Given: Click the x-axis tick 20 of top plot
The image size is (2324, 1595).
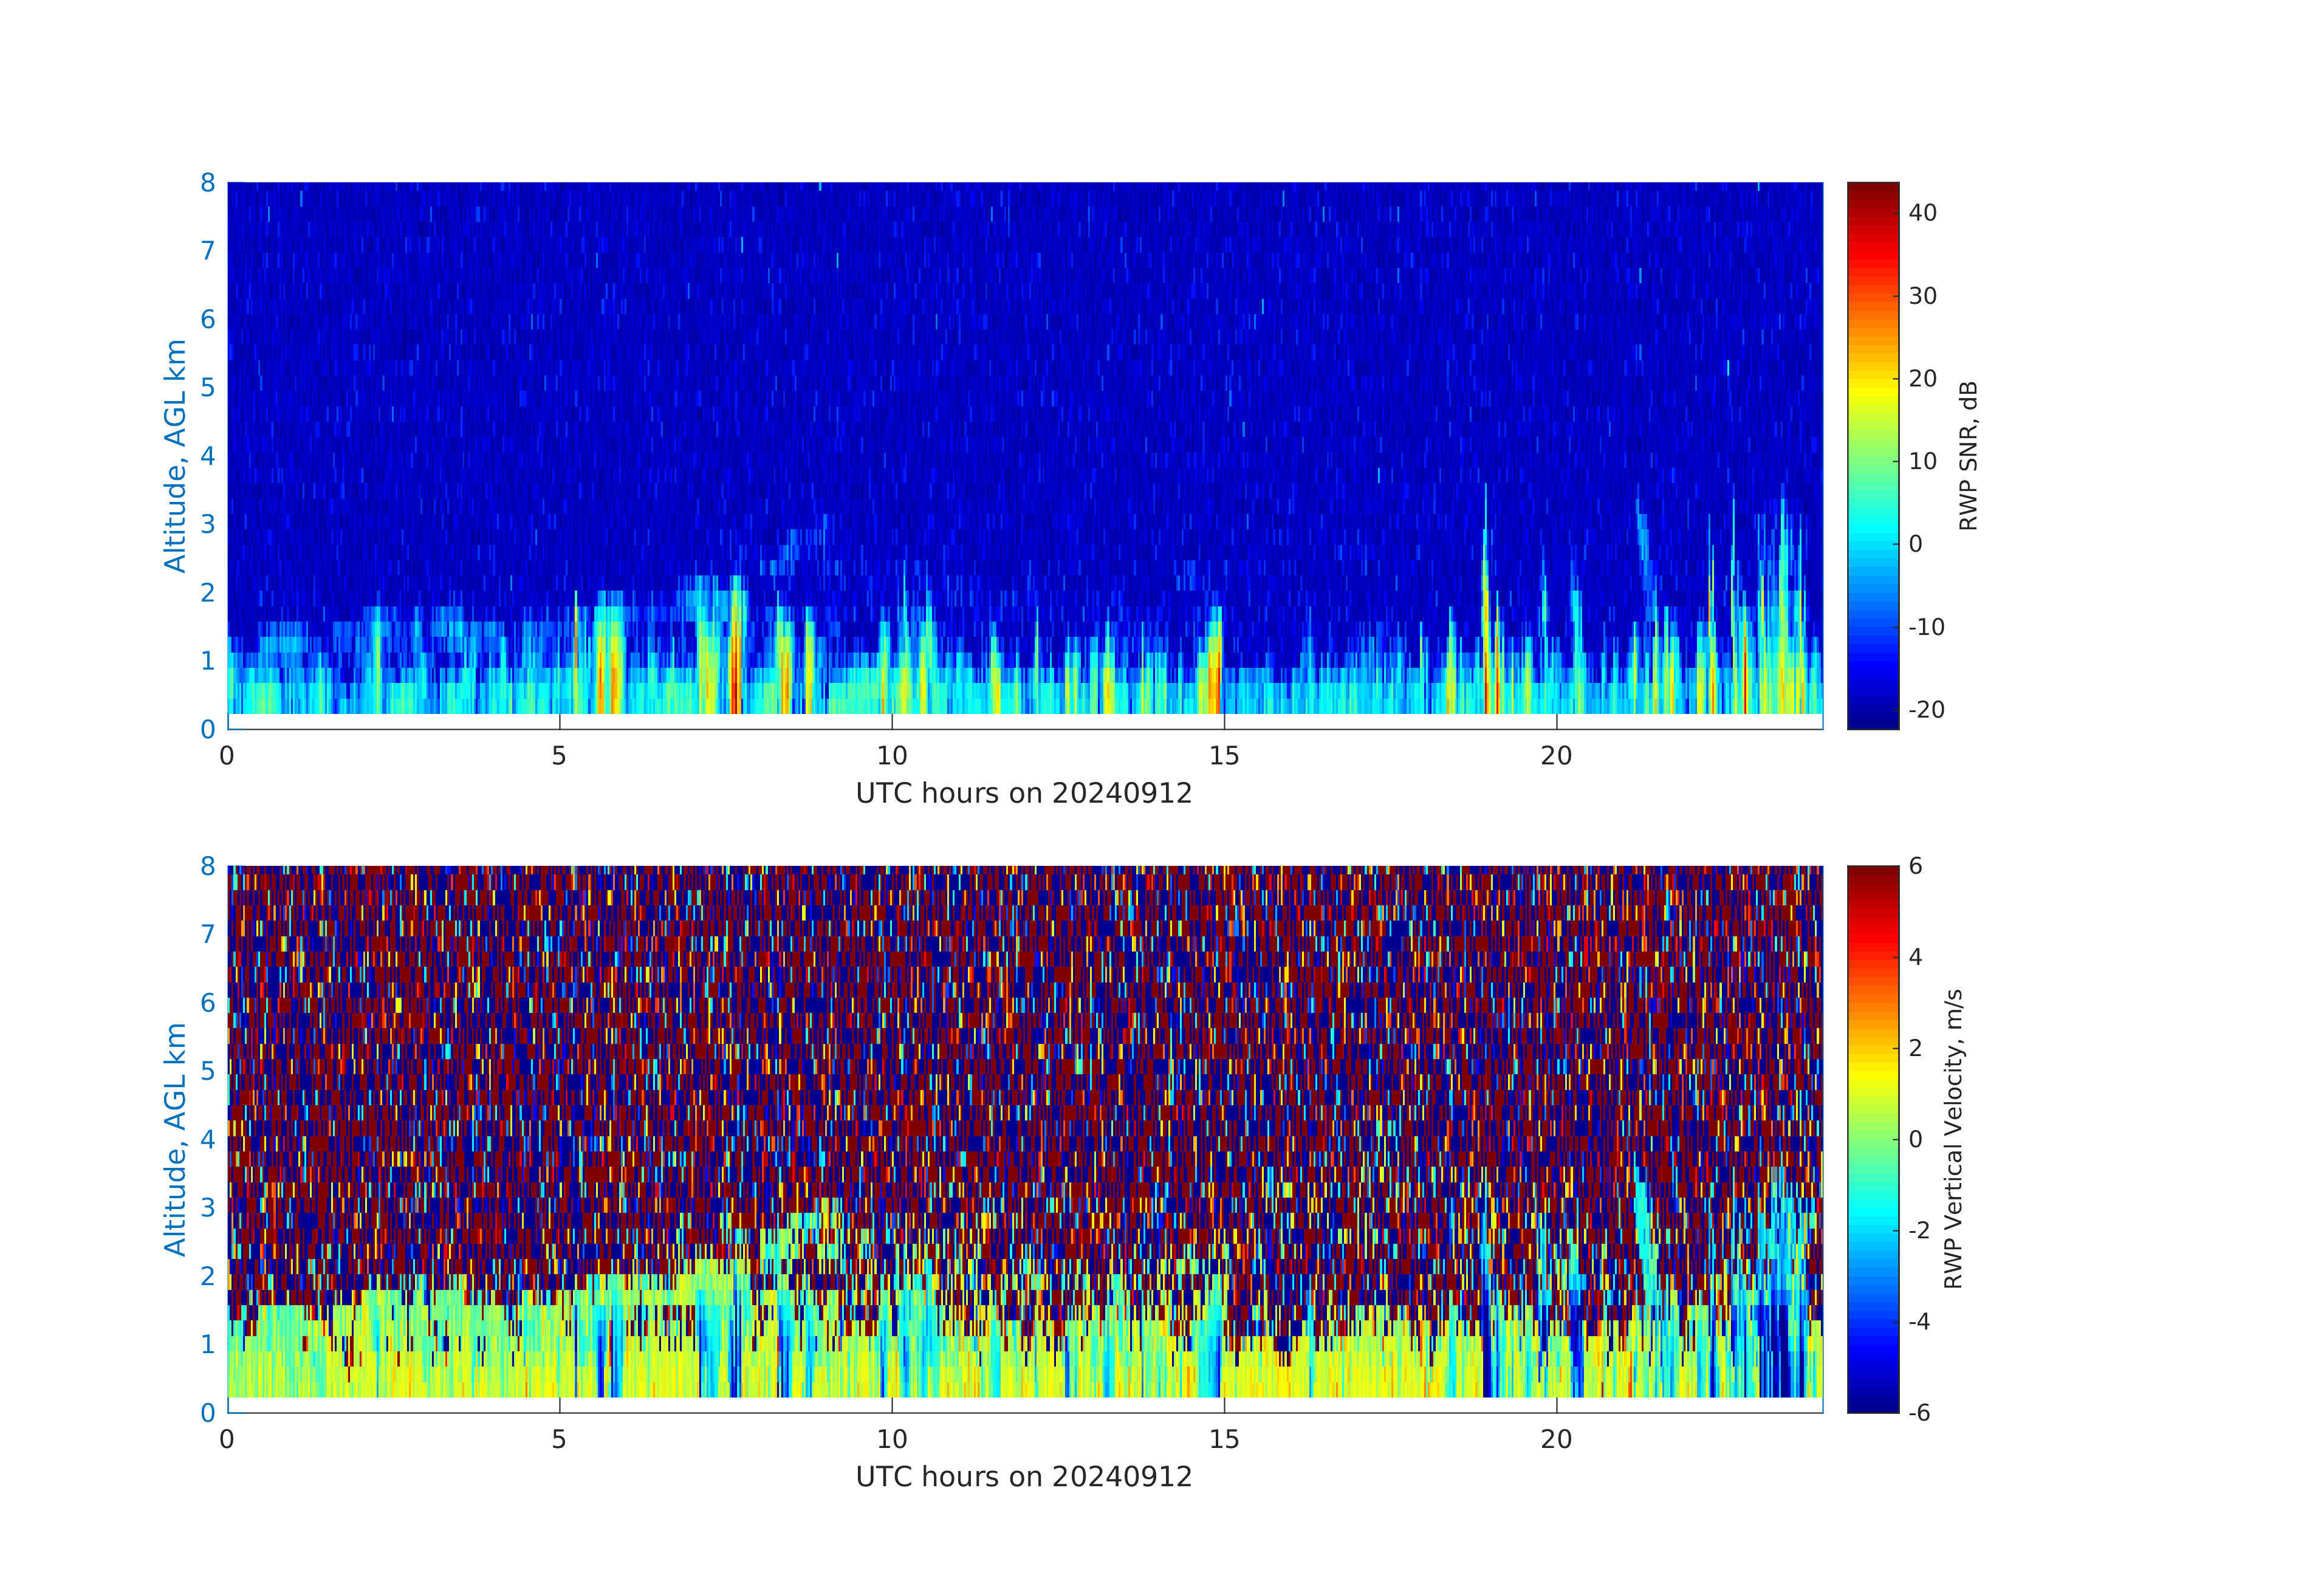Looking at the screenshot, I should point(1556,756).
